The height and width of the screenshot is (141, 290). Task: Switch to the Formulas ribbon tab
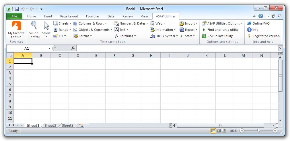93,16
